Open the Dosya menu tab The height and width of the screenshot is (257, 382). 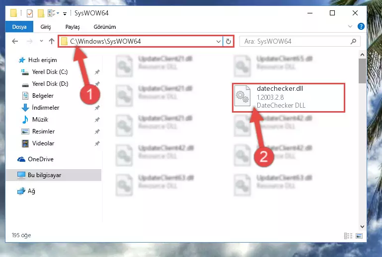19,27
